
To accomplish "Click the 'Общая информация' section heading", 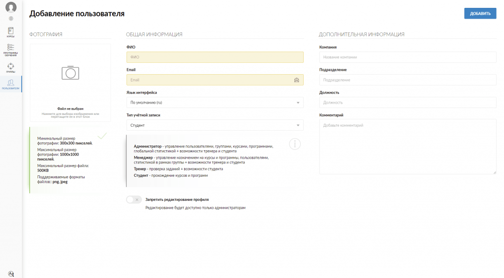I will point(154,34).
